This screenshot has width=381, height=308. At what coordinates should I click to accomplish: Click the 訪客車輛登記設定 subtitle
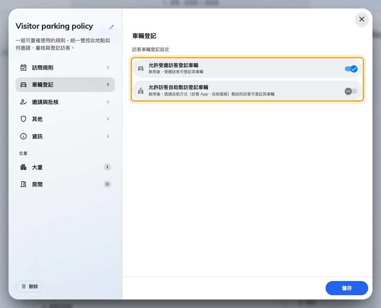pos(151,49)
